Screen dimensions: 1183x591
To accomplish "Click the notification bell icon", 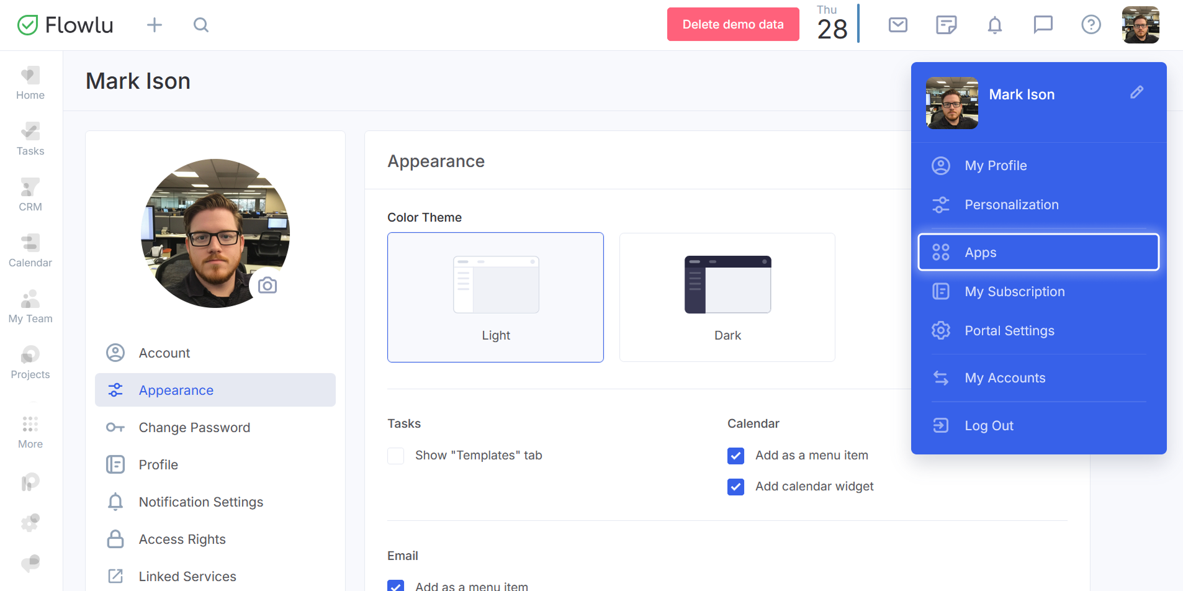I will coord(994,25).
